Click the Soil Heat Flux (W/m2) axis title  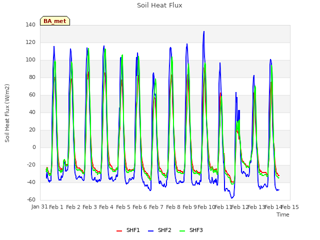[x=7, y=113]
